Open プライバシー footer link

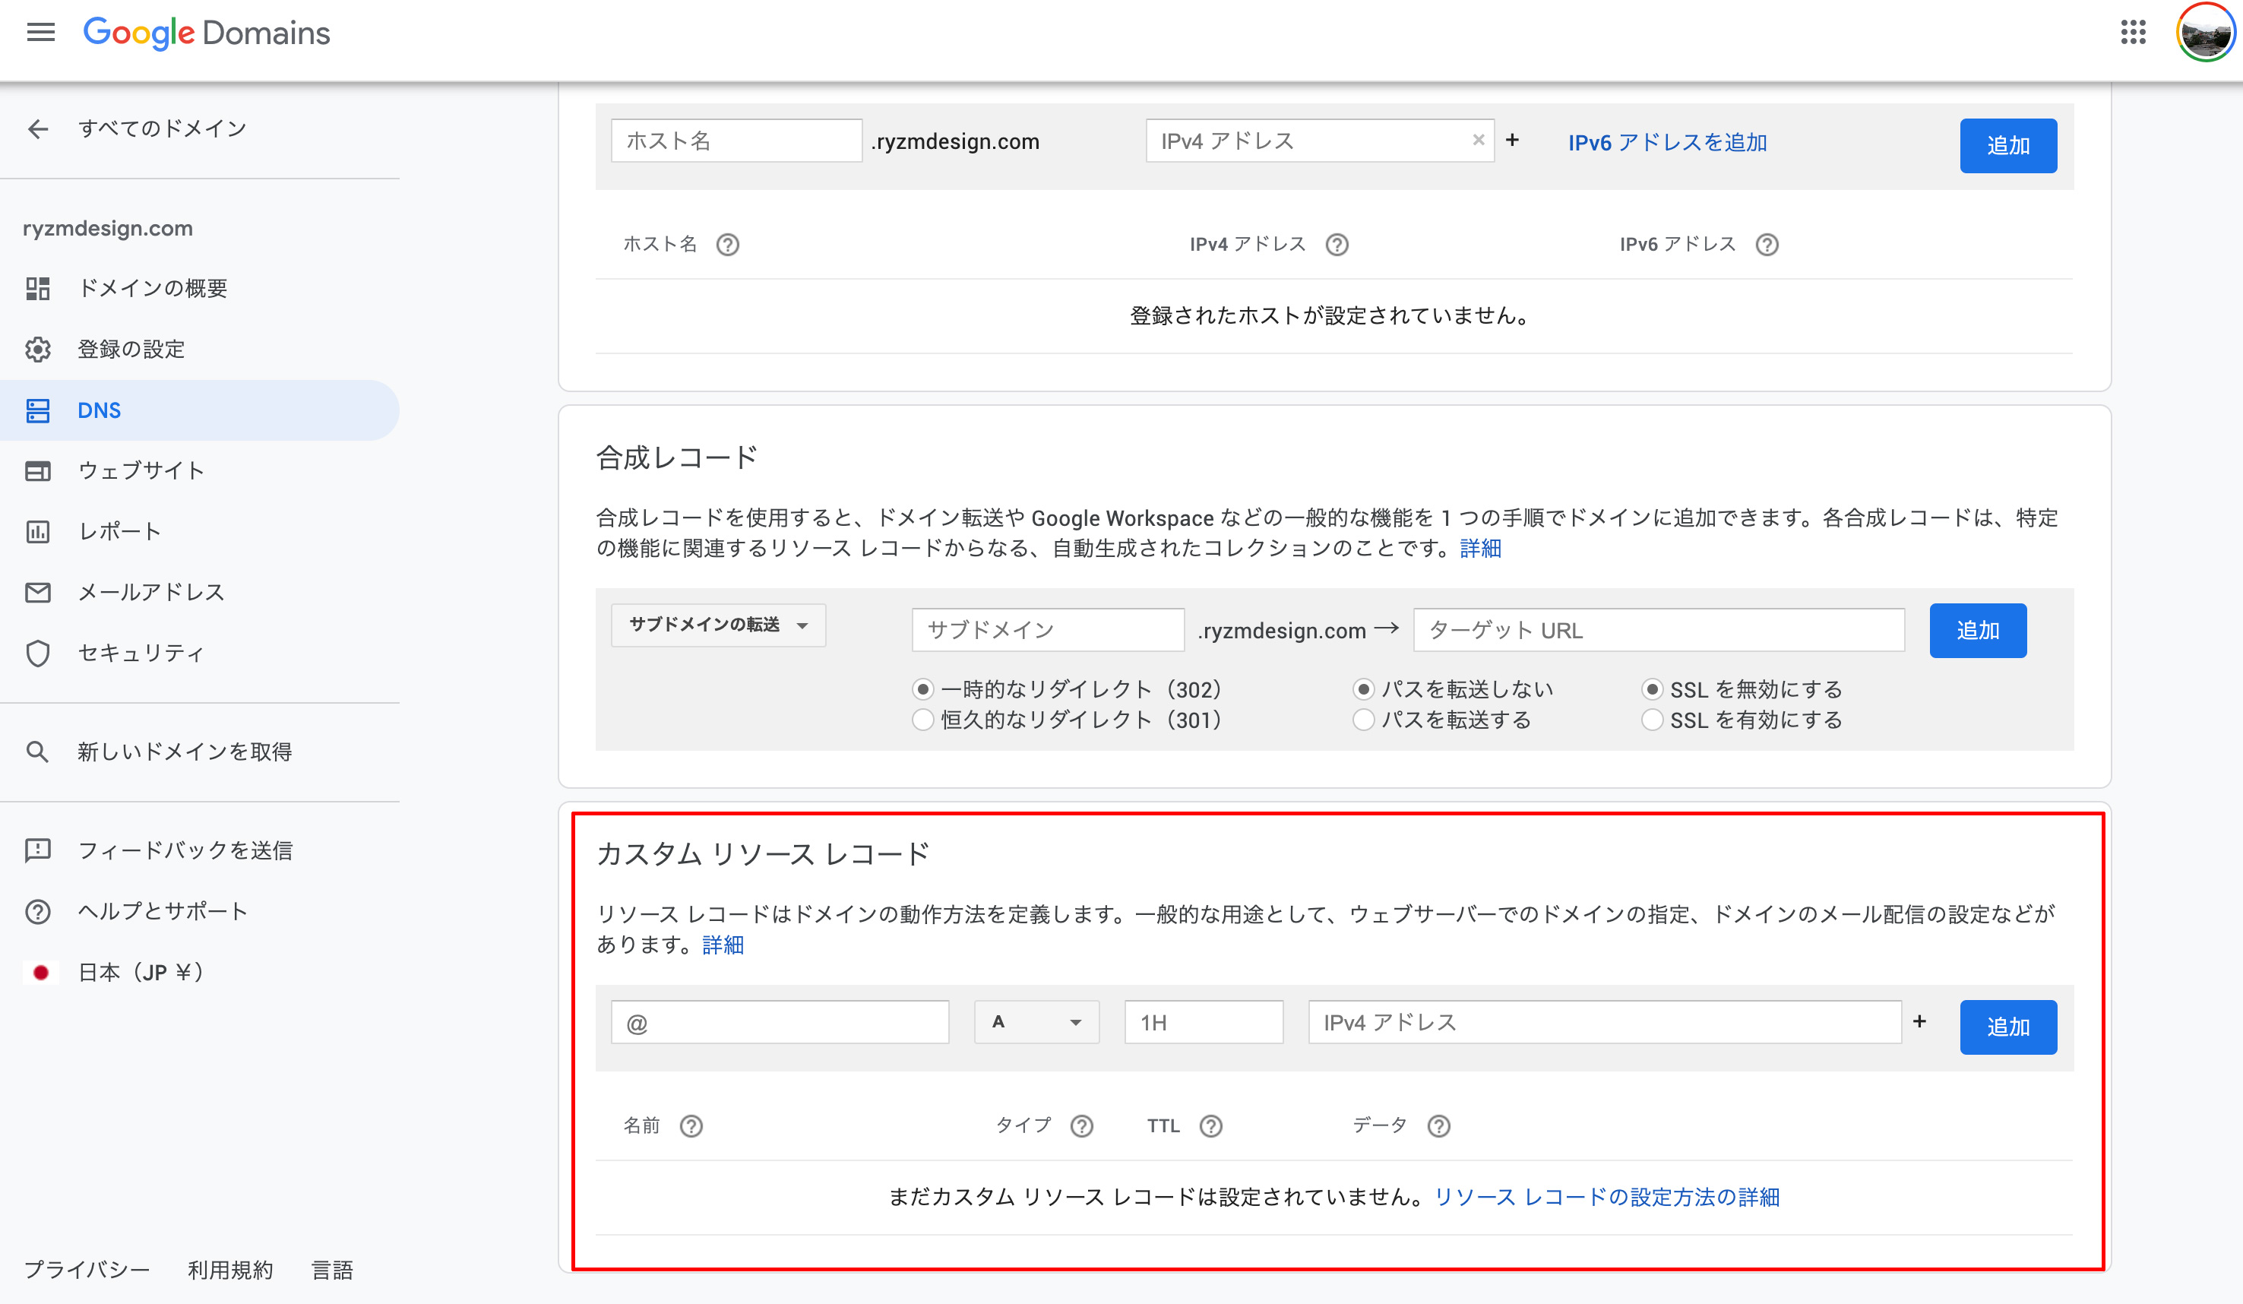87,1270
